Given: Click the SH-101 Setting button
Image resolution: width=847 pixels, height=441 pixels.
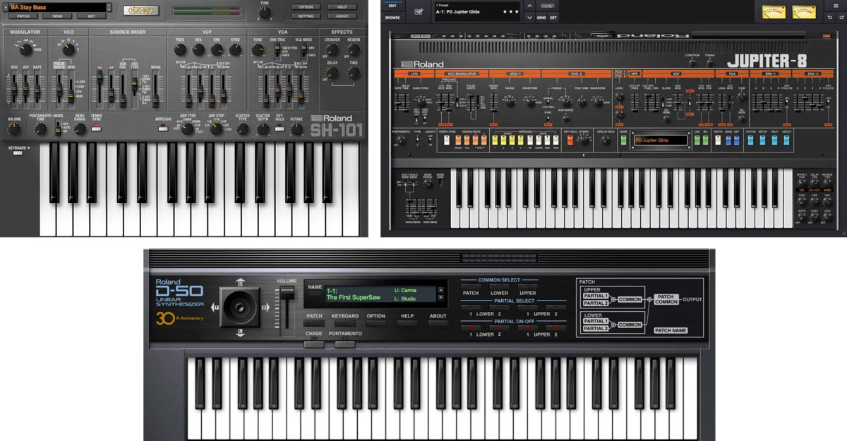Looking at the screenshot, I should point(306,16).
